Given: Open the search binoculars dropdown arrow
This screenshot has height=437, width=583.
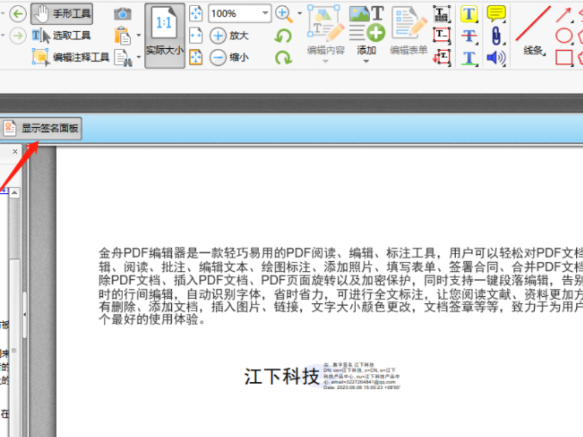Looking at the screenshot, I should [x=139, y=57].
